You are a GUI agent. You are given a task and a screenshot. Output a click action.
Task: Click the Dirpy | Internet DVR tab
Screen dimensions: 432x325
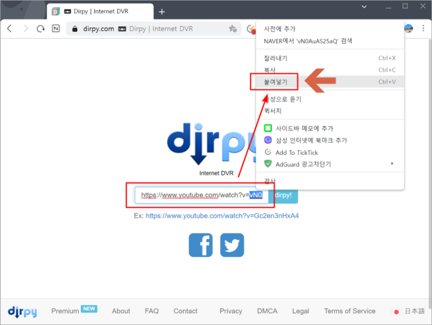tap(100, 12)
